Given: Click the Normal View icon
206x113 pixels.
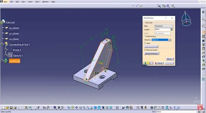Looking at the screenshot, I should [x=91, y=108].
